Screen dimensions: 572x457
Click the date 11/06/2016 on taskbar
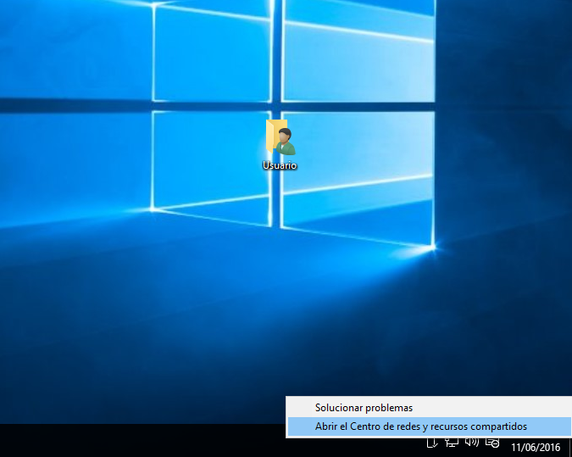(536, 447)
